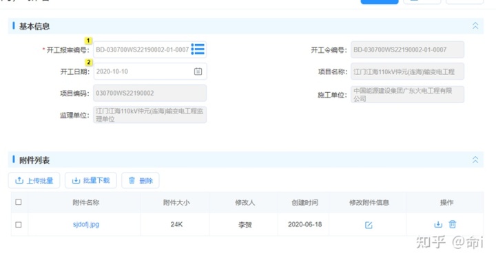
Task: Focus the 开工日期 date field
Action: click(150, 72)
